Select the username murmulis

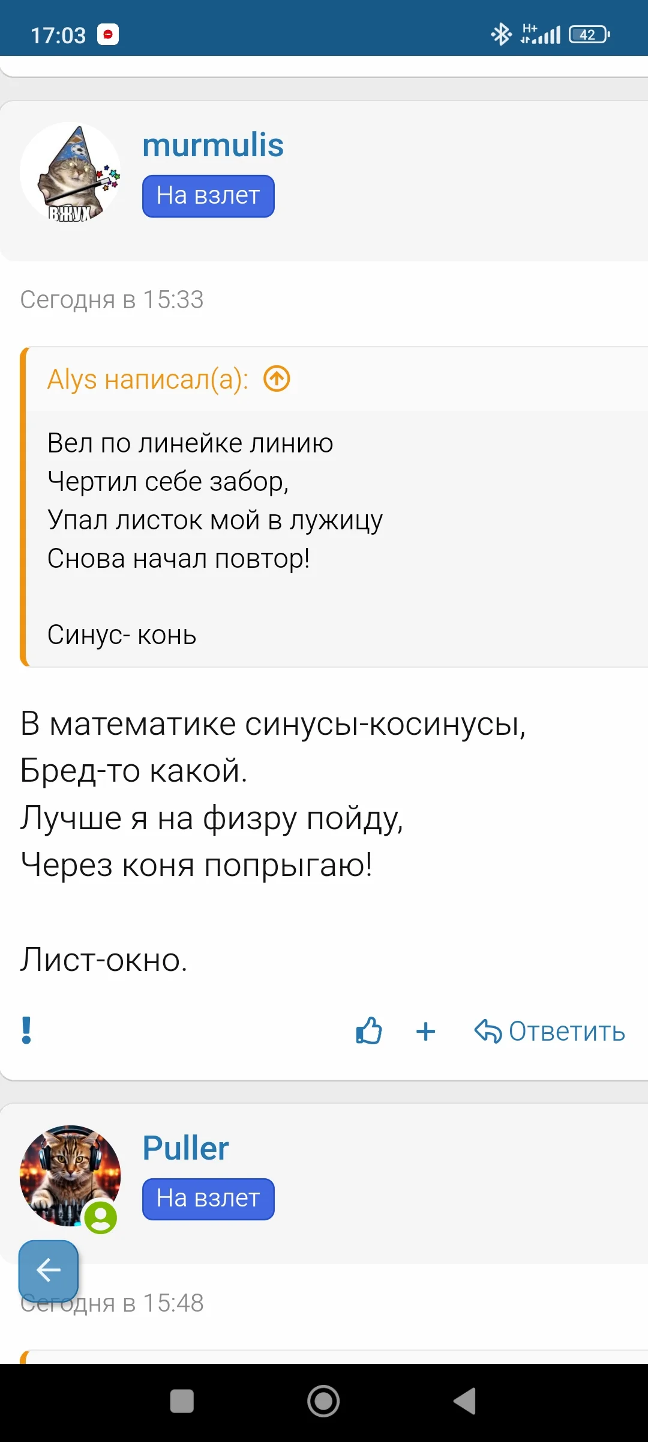point(212,145)
